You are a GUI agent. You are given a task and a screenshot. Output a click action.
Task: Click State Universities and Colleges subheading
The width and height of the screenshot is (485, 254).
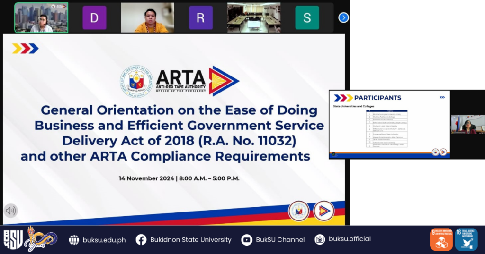pos(354,106)
